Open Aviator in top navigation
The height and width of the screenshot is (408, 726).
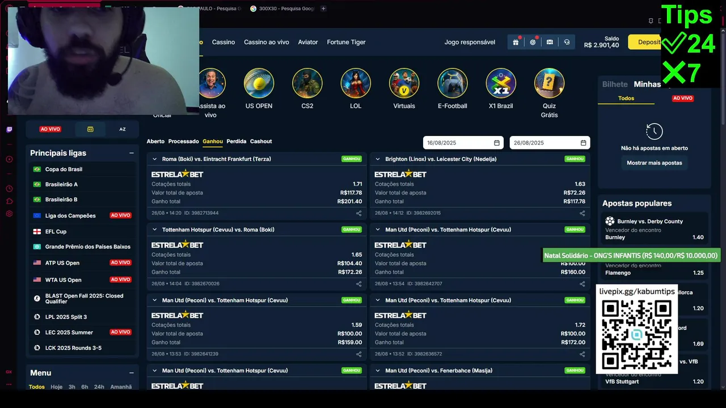pyautogui.click(x=308, y=42)
